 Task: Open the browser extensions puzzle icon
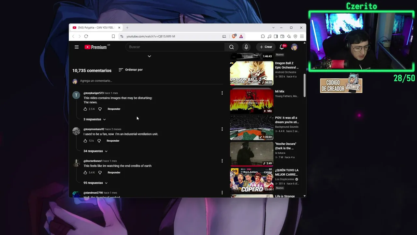click(x=263, y=36)
